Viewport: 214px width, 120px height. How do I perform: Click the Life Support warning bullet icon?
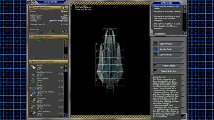[x=153, y=16]
